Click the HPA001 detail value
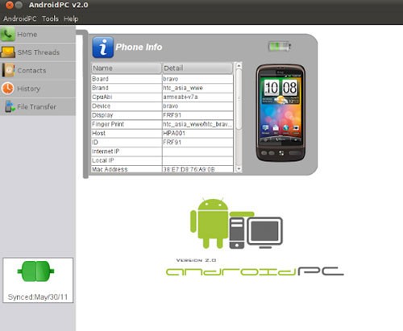The height and width of the screenshot is (331, 403). [174, 133]
